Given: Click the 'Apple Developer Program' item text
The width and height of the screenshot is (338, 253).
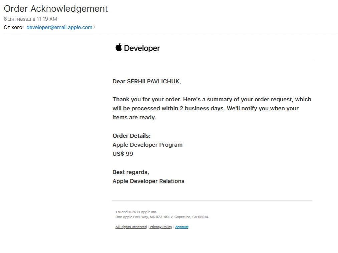Looking at the screenshot, I should (147, 145).
